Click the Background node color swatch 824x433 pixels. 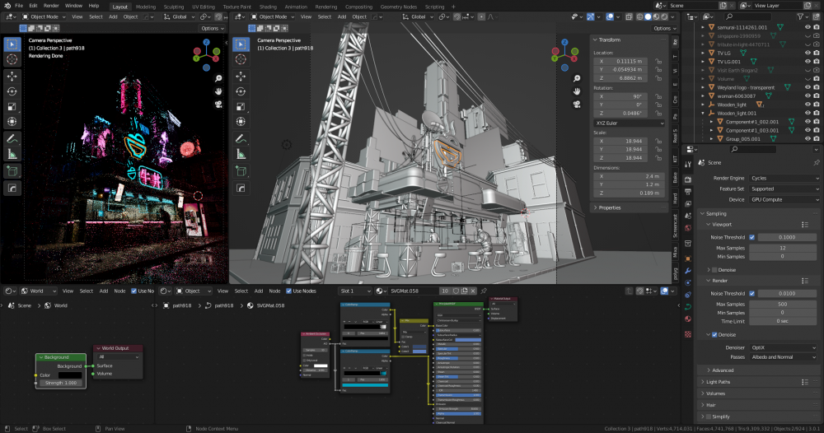(x=70, y=375)
